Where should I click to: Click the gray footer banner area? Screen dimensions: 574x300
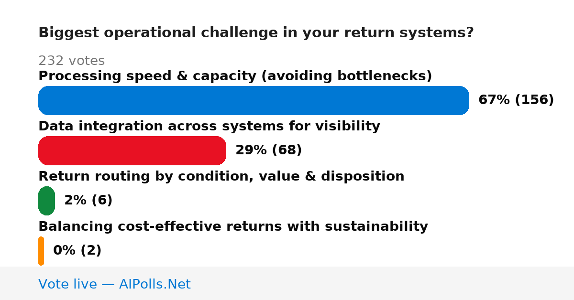tap(287, 283)
